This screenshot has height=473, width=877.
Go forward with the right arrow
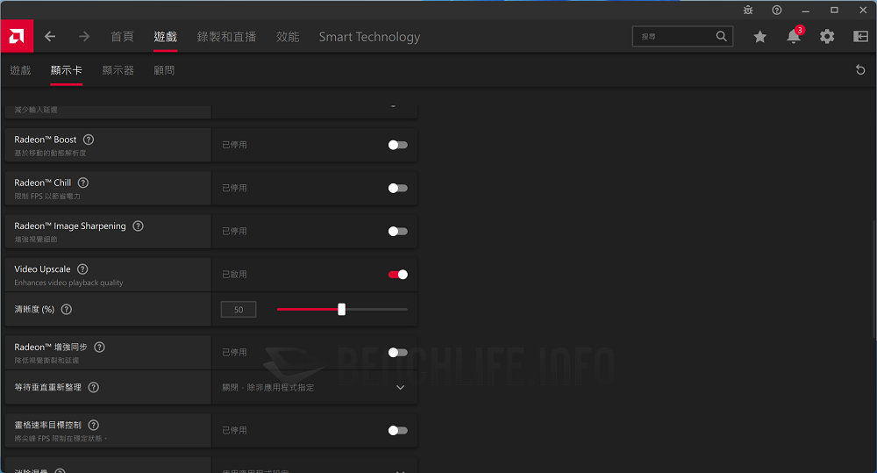click(x=84, y=36)
